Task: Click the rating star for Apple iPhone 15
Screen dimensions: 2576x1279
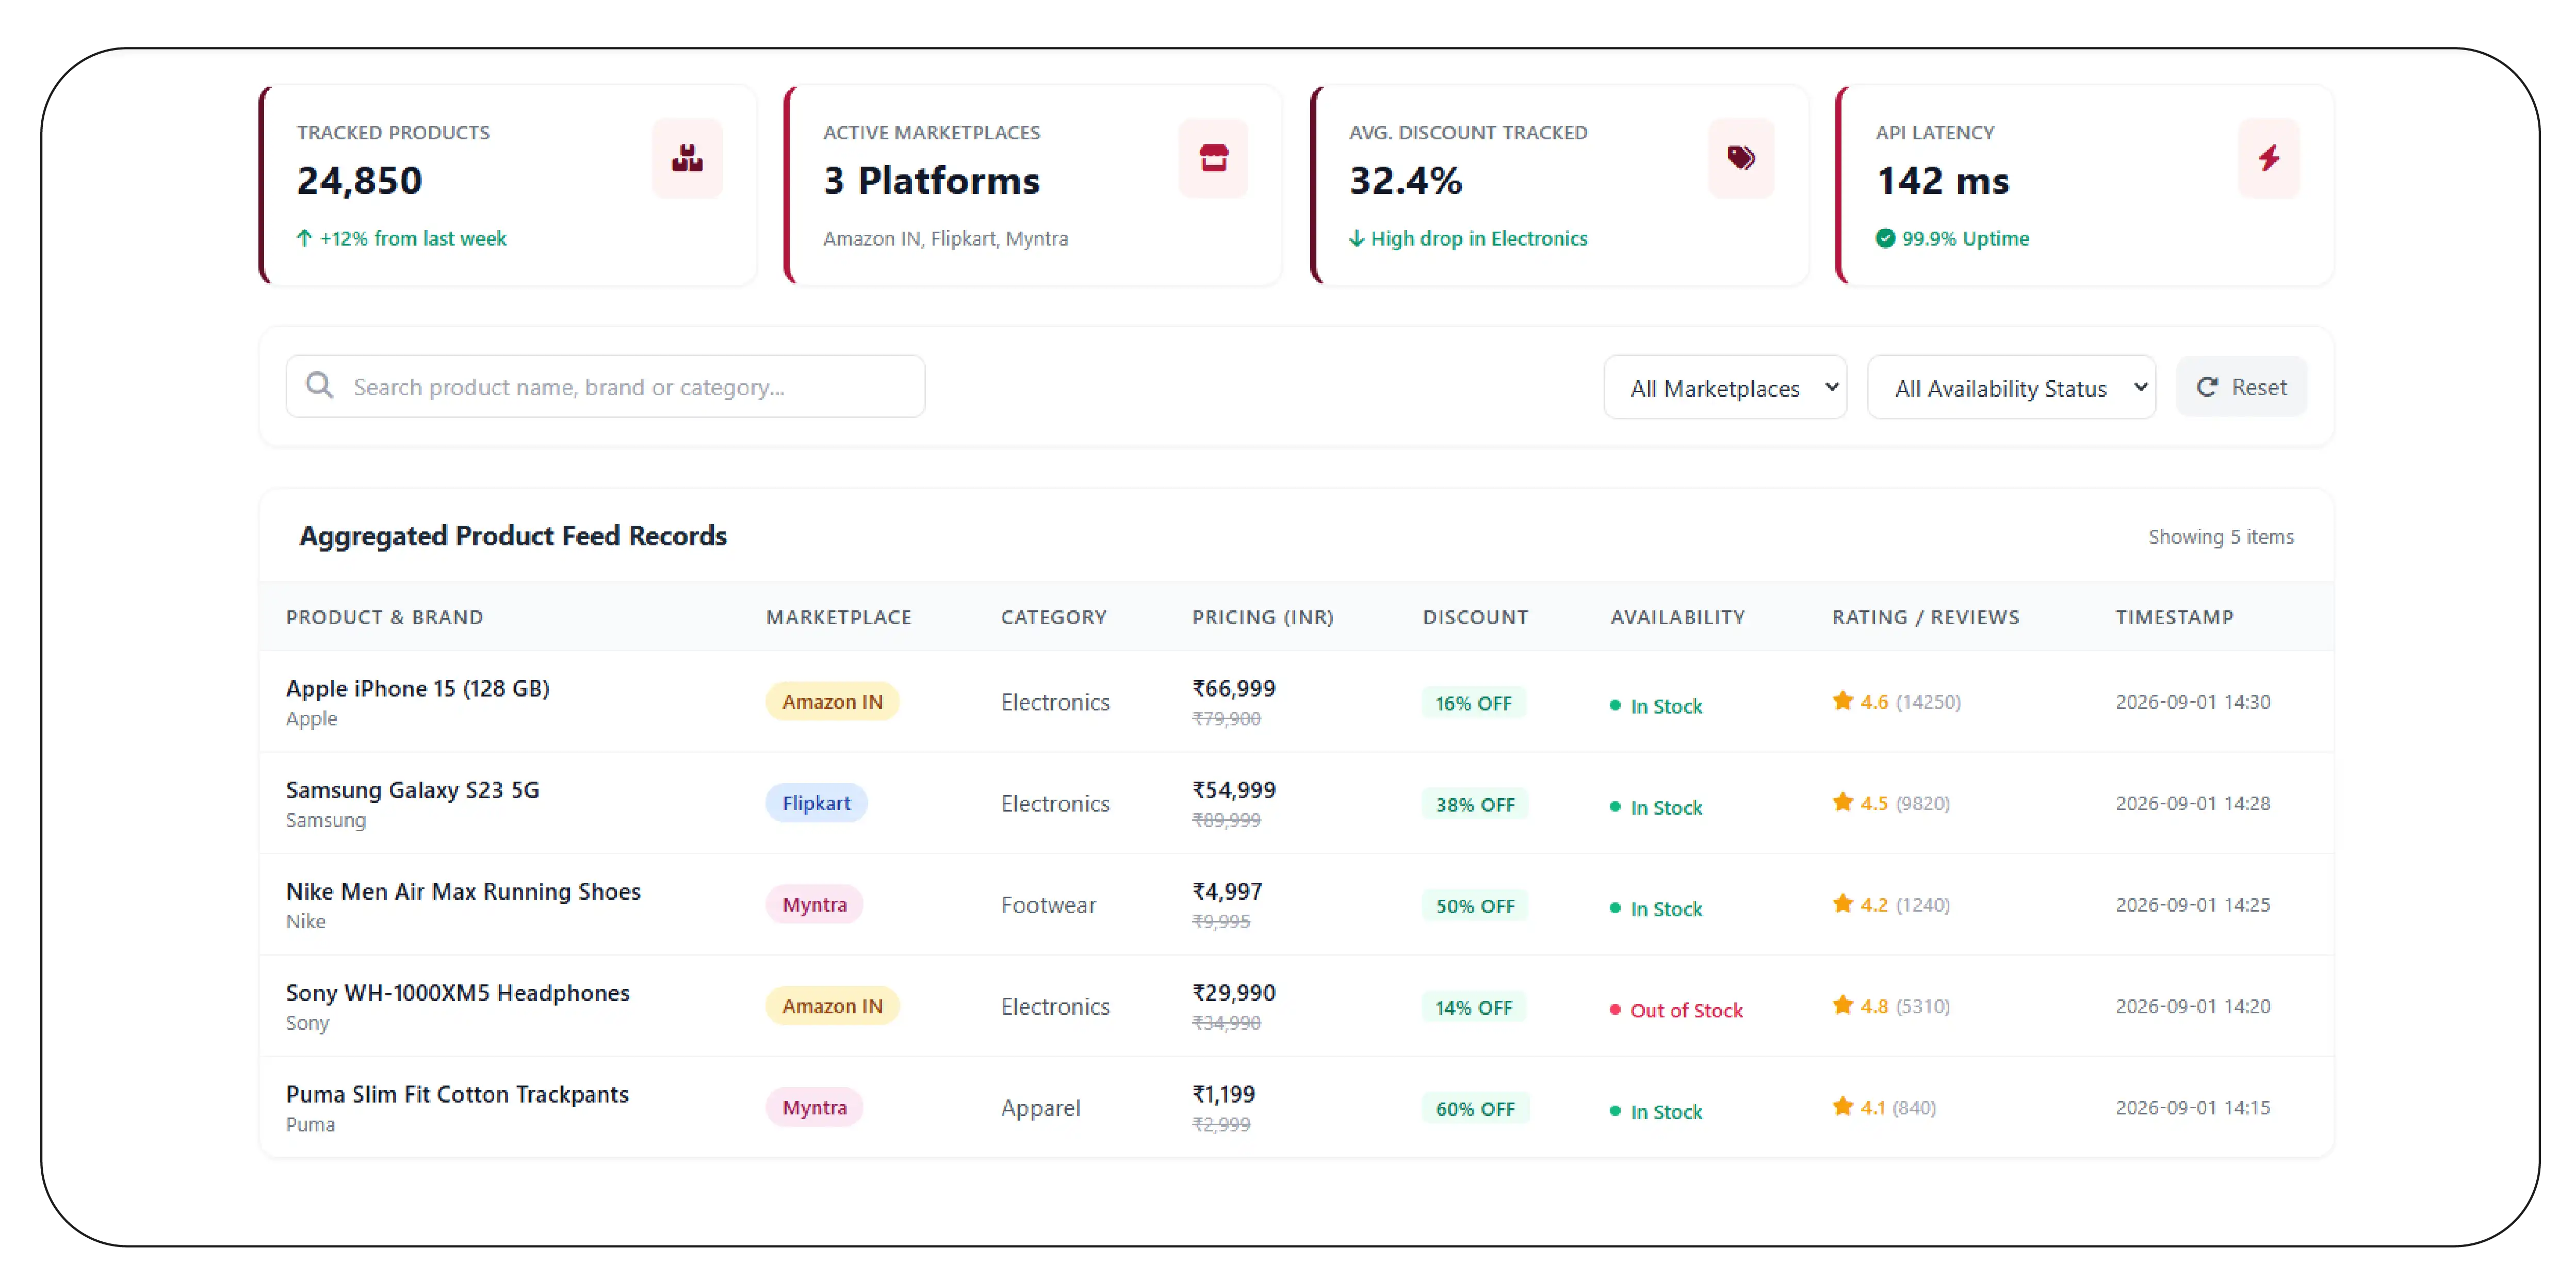Action: 1843,701
